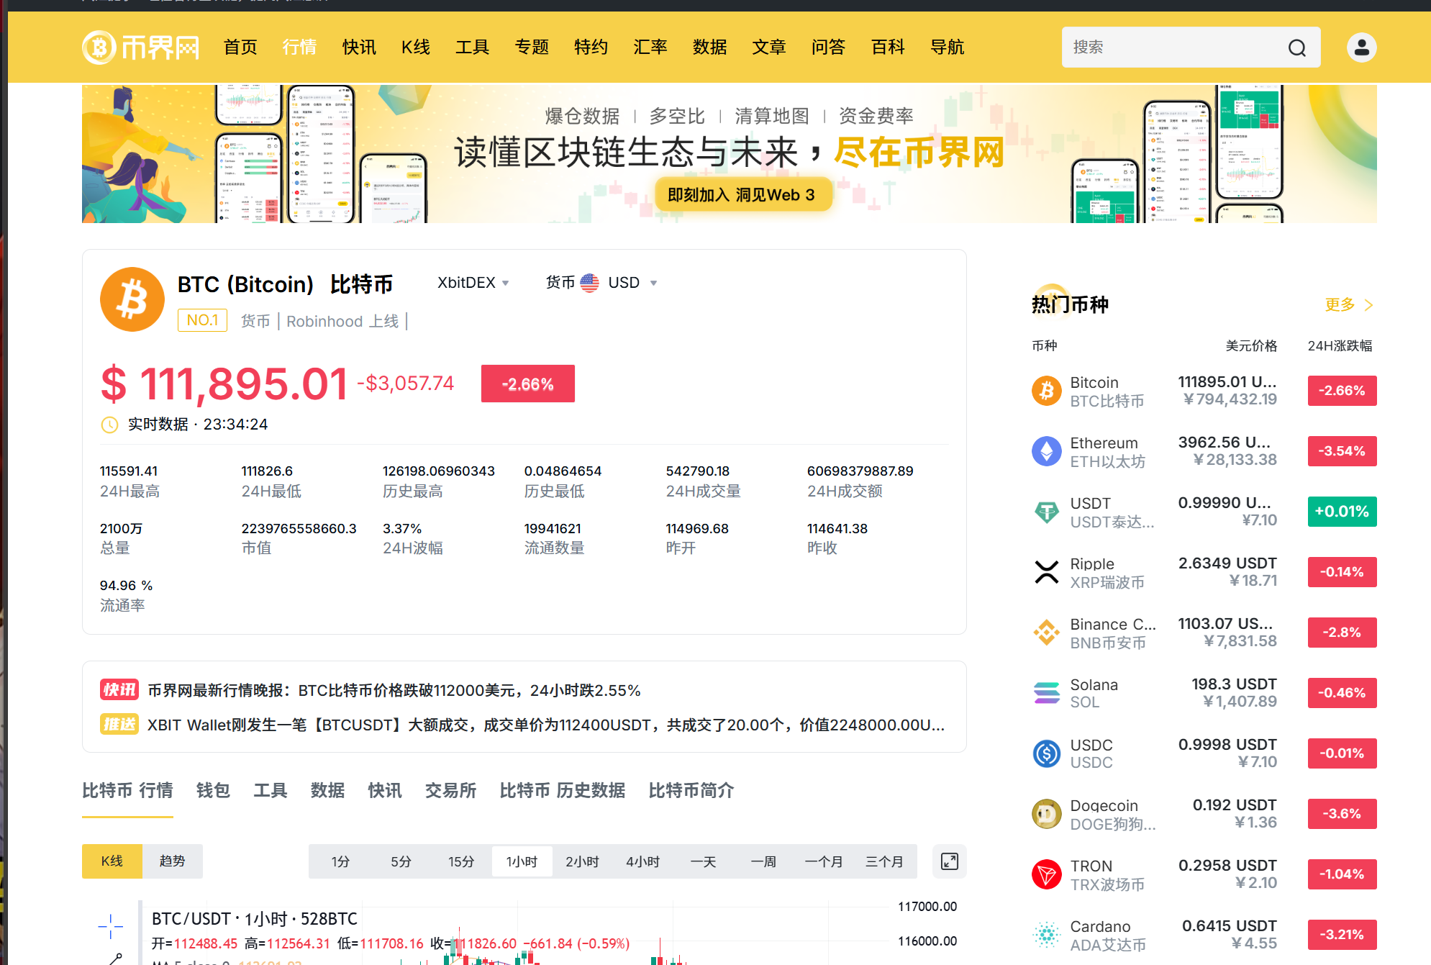Screen dimensions: 1431x965
Task: Click the 币界网 site logo
Action: pos(140,47)
